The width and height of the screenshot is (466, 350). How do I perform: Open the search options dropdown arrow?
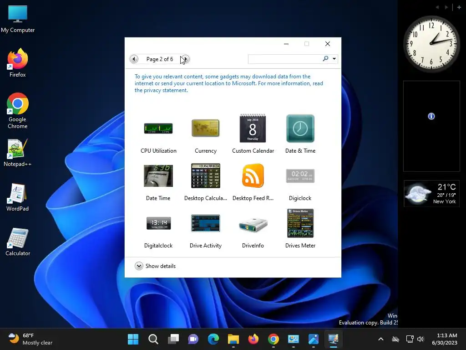[x=334, y=59]
